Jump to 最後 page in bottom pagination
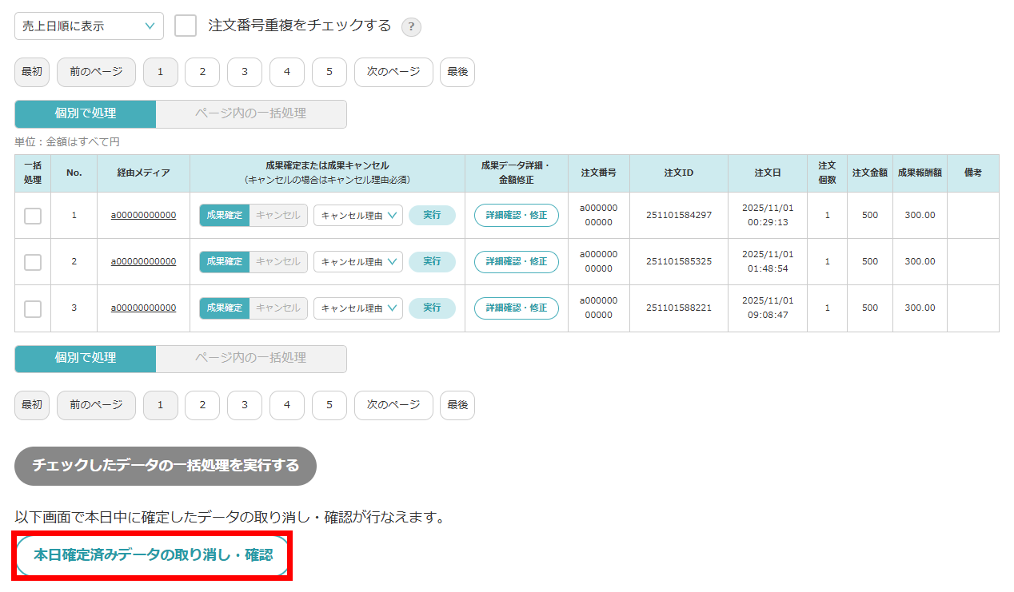Screen dimensions: 1014x592 (457, 405)
